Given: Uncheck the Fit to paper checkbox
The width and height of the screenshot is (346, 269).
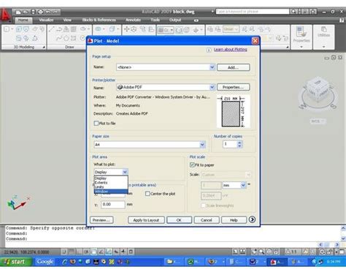Looking at the screenshot, I should tap(192, 165).
